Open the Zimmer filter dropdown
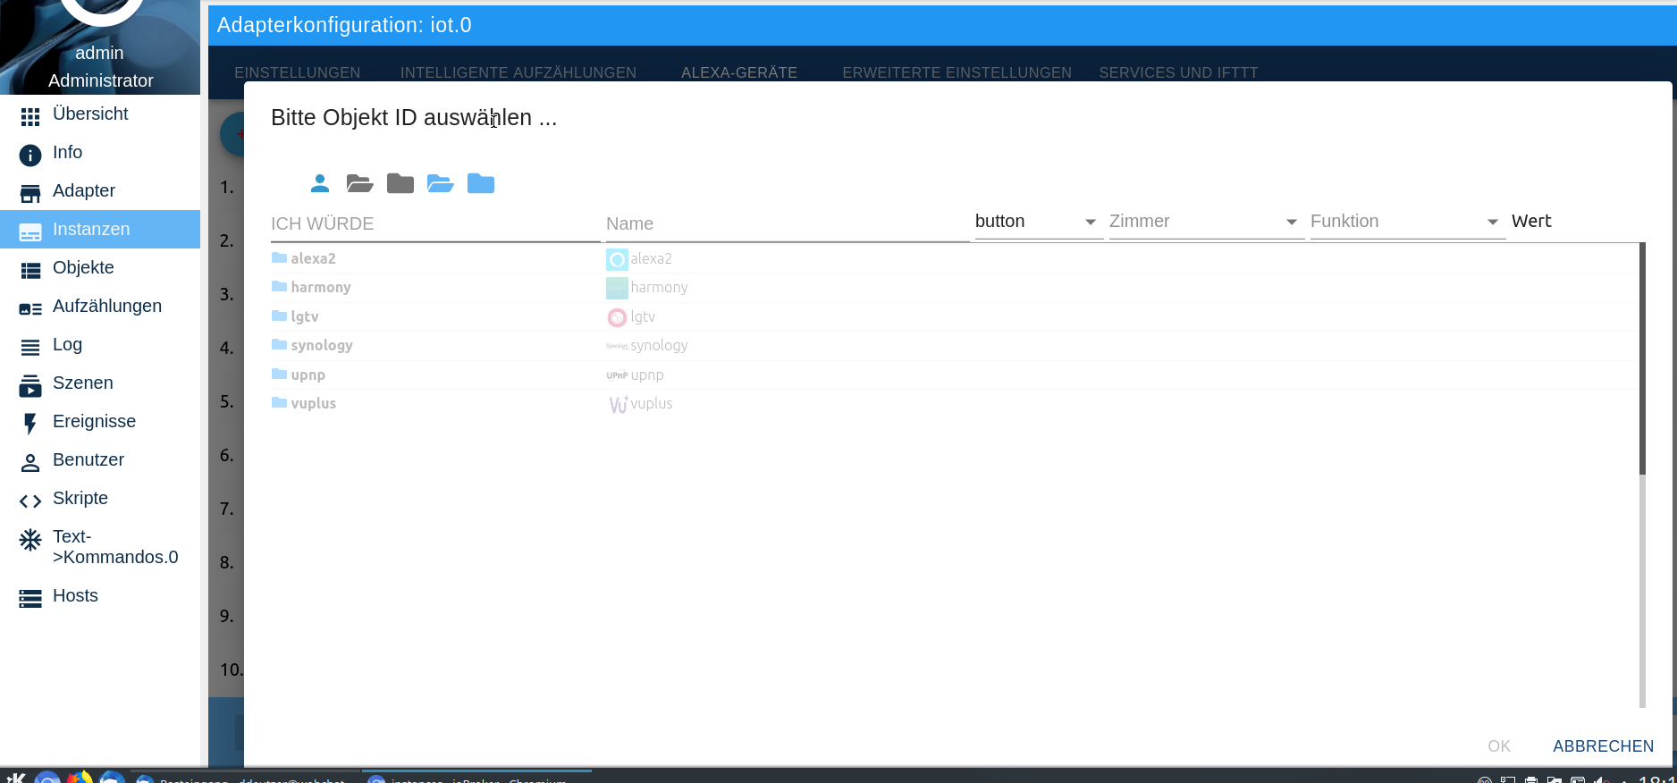The height and width of the screenshot is (783, 1677). 1207,222
